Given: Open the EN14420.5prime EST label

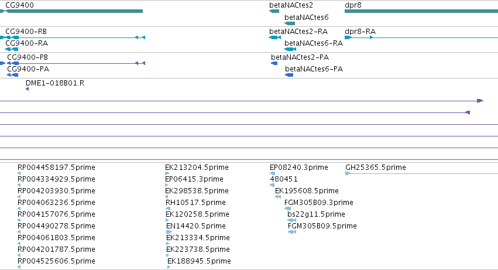Looking at the screenshot, I should [196, 226].
